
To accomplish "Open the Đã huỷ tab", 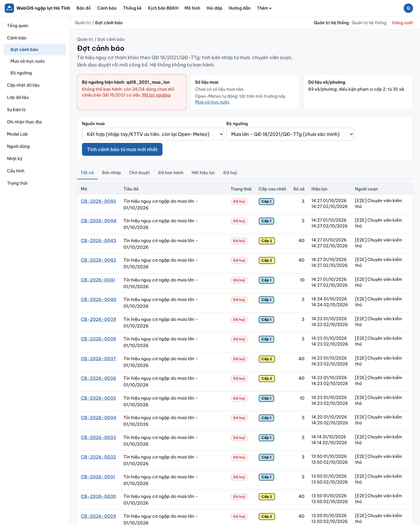I will (230, 173).
